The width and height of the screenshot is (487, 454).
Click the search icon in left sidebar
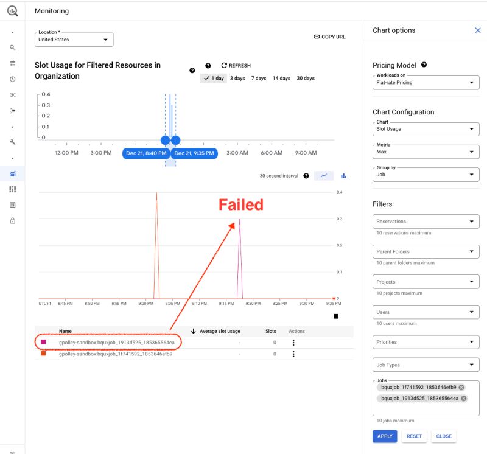pyautogui.click(x=12, y=47)
